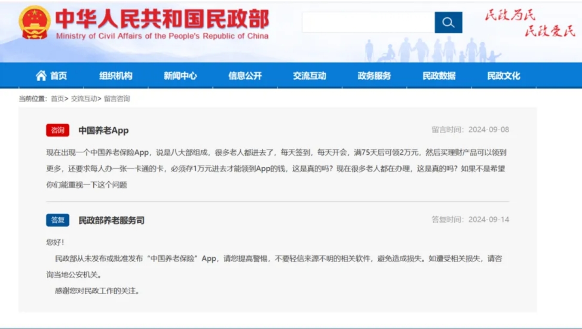
Task: Click the 首页 breadcrumb link
Action: point(58,99)
